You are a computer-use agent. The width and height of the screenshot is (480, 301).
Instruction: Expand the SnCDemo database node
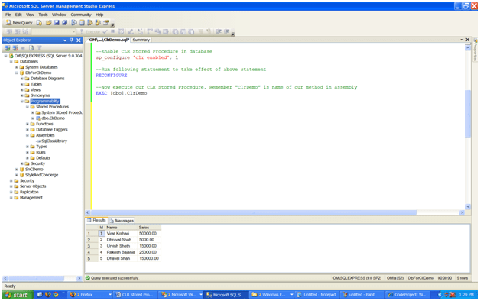(17, 169)
